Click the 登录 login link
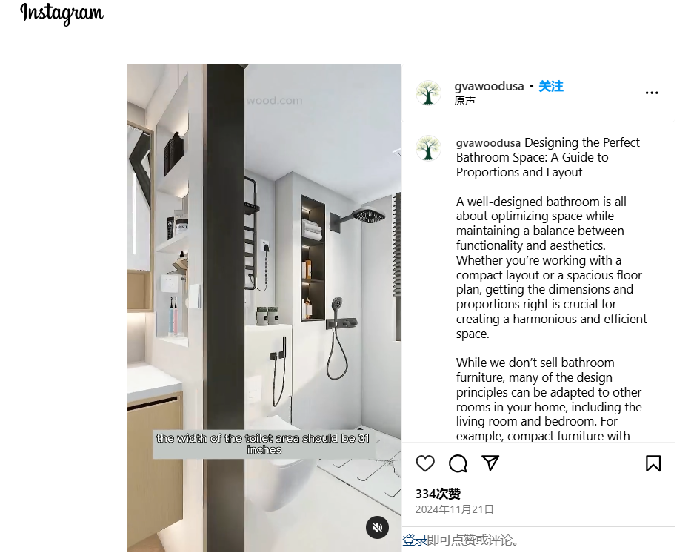Viewport: 694px width, 556px height. coord(415,540)
